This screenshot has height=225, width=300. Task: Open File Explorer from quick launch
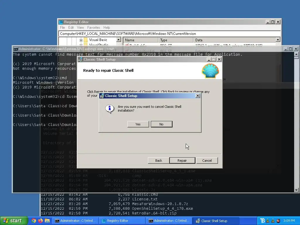(47, 221)
